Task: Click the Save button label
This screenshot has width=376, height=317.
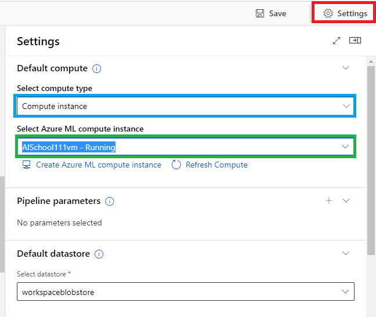Action: 277,13
